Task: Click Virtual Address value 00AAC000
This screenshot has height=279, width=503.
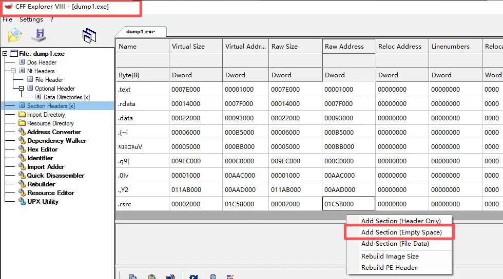Action: click(245, 175)
